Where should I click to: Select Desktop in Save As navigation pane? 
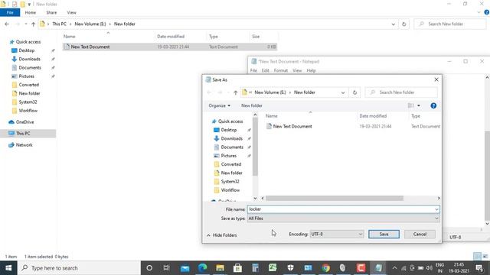229,130
